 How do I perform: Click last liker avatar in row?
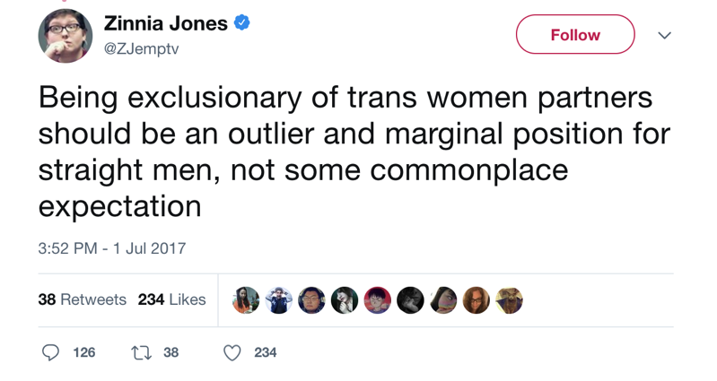pos(510,300)
